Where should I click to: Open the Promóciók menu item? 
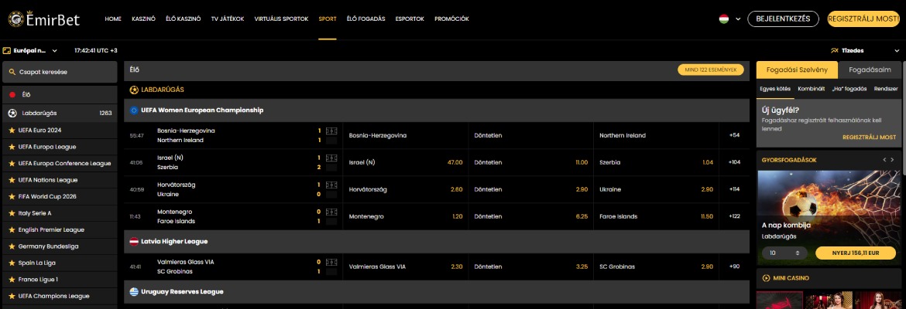click(452, 19)
